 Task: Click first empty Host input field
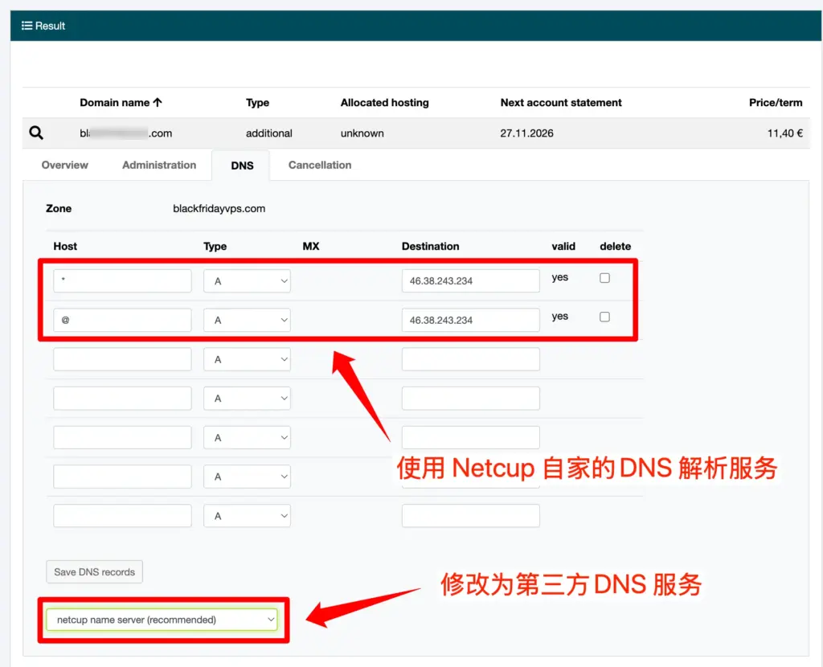coord(122,359)
